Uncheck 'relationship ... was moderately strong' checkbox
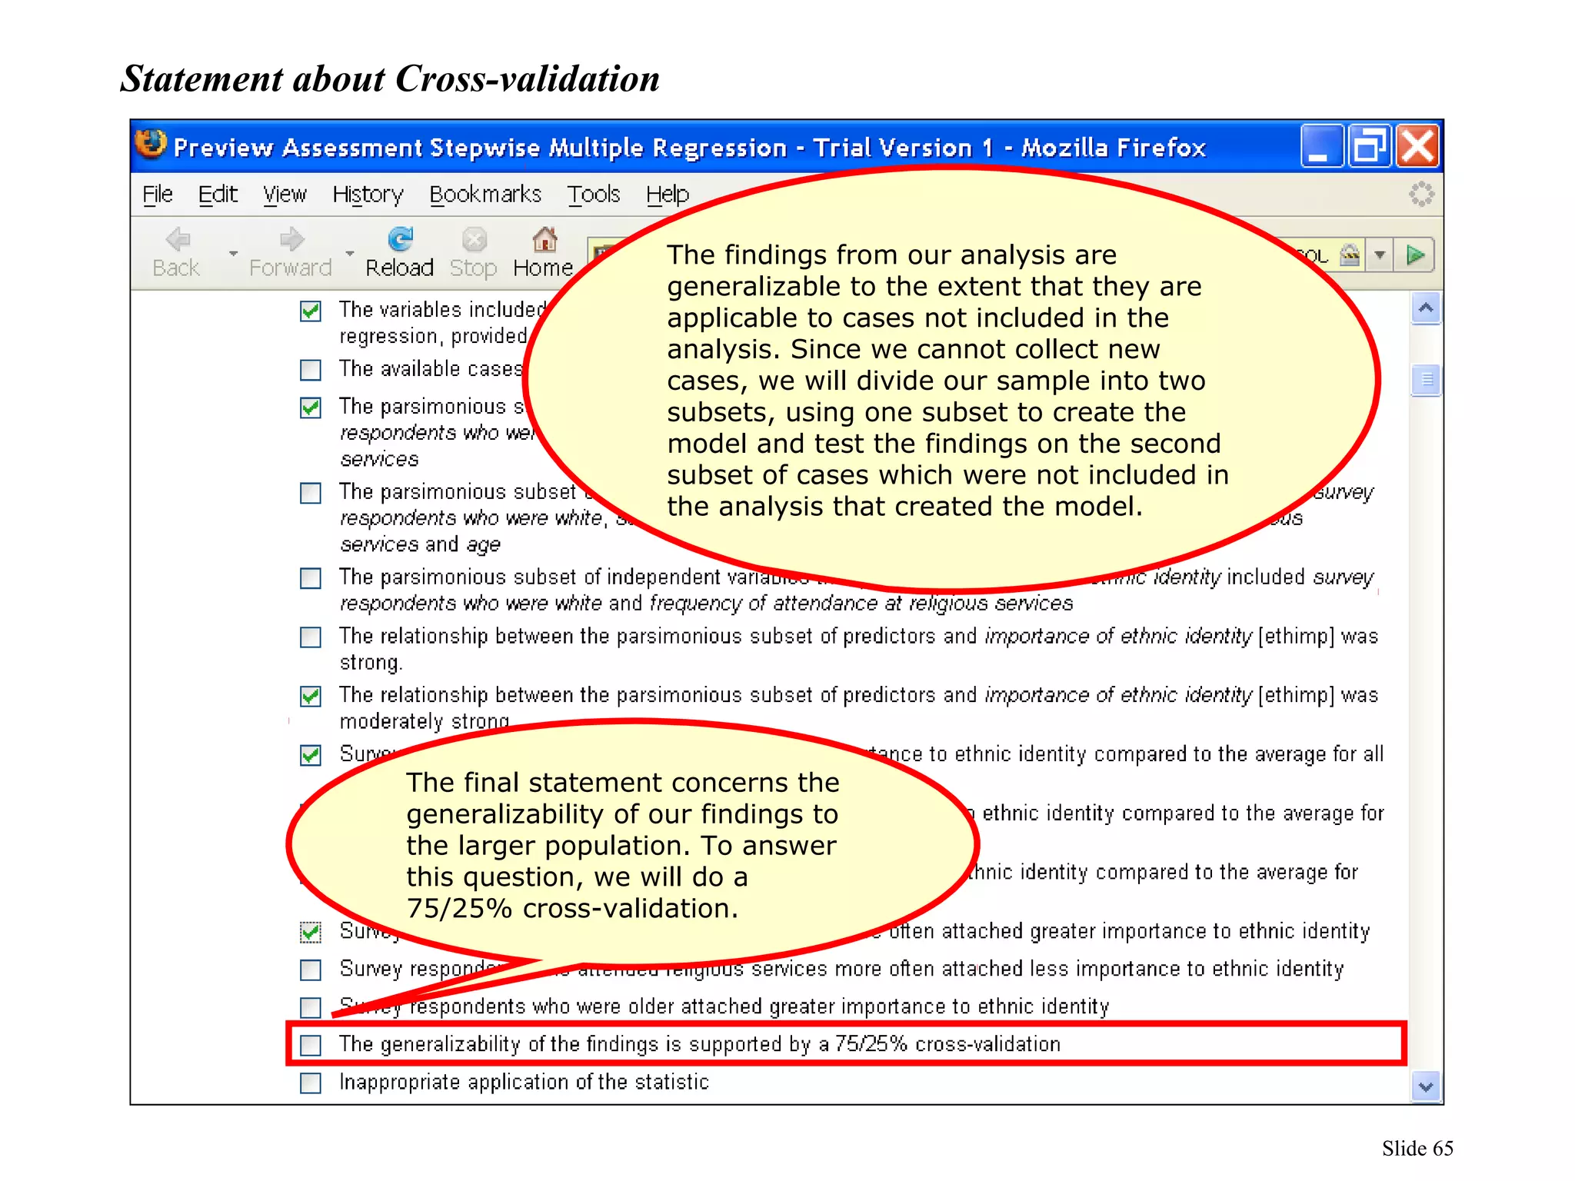 tap(311, 696)
